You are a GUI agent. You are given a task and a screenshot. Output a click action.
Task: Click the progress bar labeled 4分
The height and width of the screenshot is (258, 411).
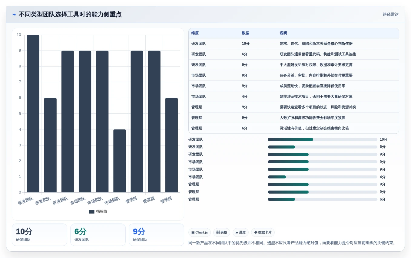click(323, 177)
